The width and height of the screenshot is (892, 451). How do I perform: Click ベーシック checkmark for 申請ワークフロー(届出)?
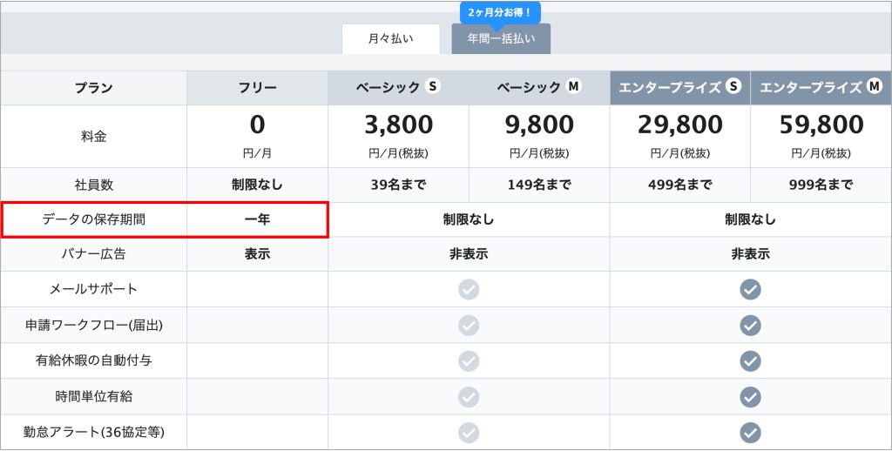469,325
